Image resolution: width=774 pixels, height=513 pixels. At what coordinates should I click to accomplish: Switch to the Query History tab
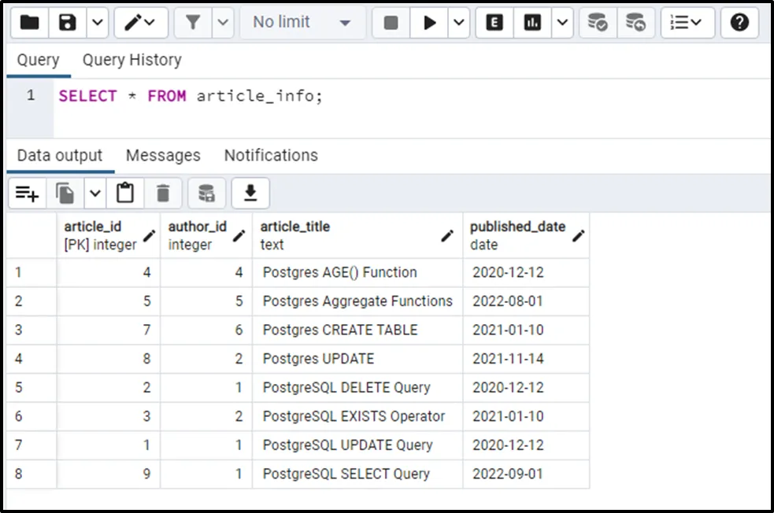(131, 60)
